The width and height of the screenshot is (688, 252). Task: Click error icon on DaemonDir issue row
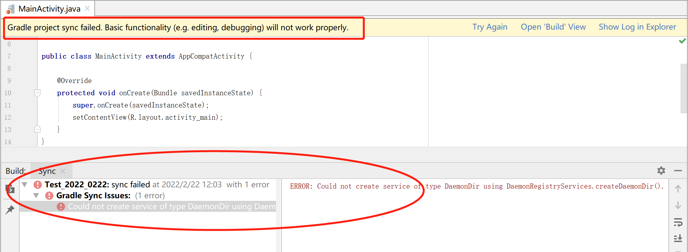[x=61, y=207]
